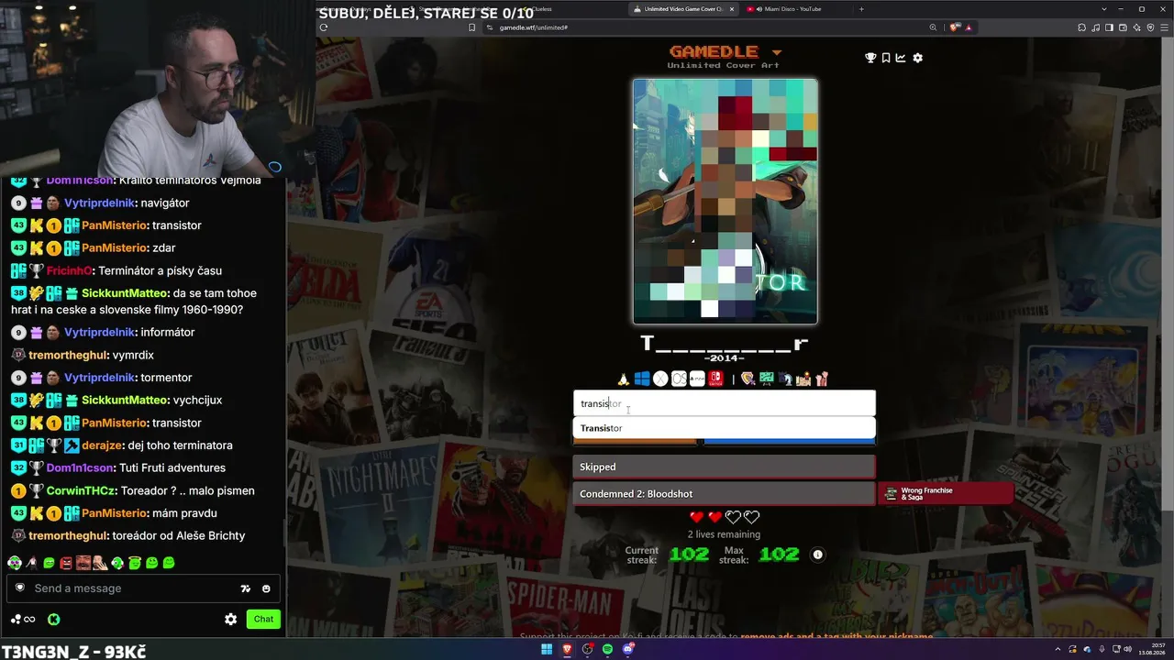Open the bookmark icon in Gamedle header
The height and width of the screenshot is (660, 1174).
(x=886, y=58)
